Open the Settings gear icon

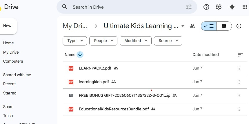[x=219, y=7]
